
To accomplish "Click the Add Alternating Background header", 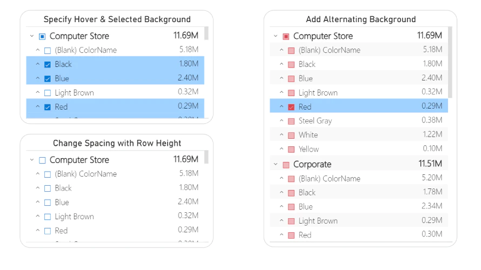I will point(361,19).
